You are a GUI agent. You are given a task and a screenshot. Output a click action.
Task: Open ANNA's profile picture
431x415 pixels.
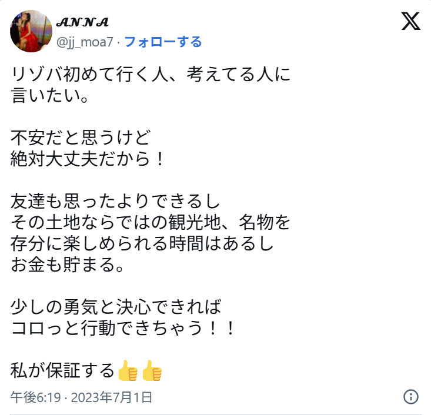pyautogui.click(x=32, y=31)
